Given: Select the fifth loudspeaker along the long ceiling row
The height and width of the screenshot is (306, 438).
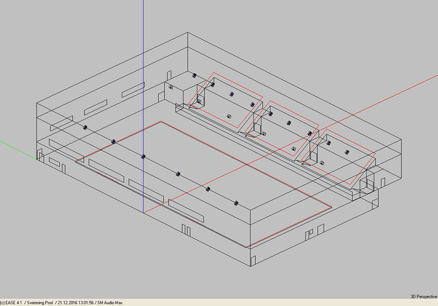Looking at the screenshot, I should (208, 189).
